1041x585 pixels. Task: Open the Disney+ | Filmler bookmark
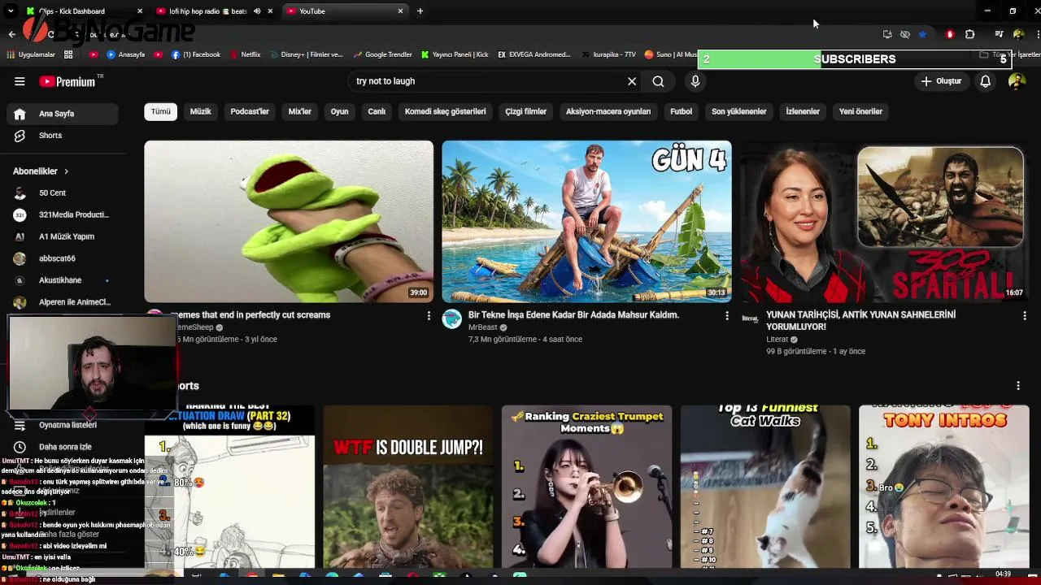[305, 54]
